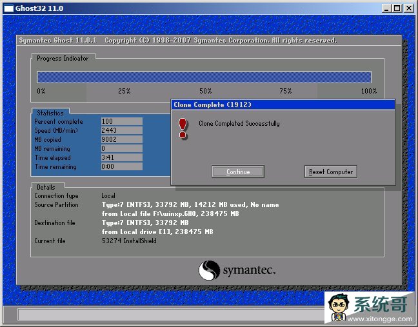
Task: Click the 'Destination file' label
Action: click(55, 223)
